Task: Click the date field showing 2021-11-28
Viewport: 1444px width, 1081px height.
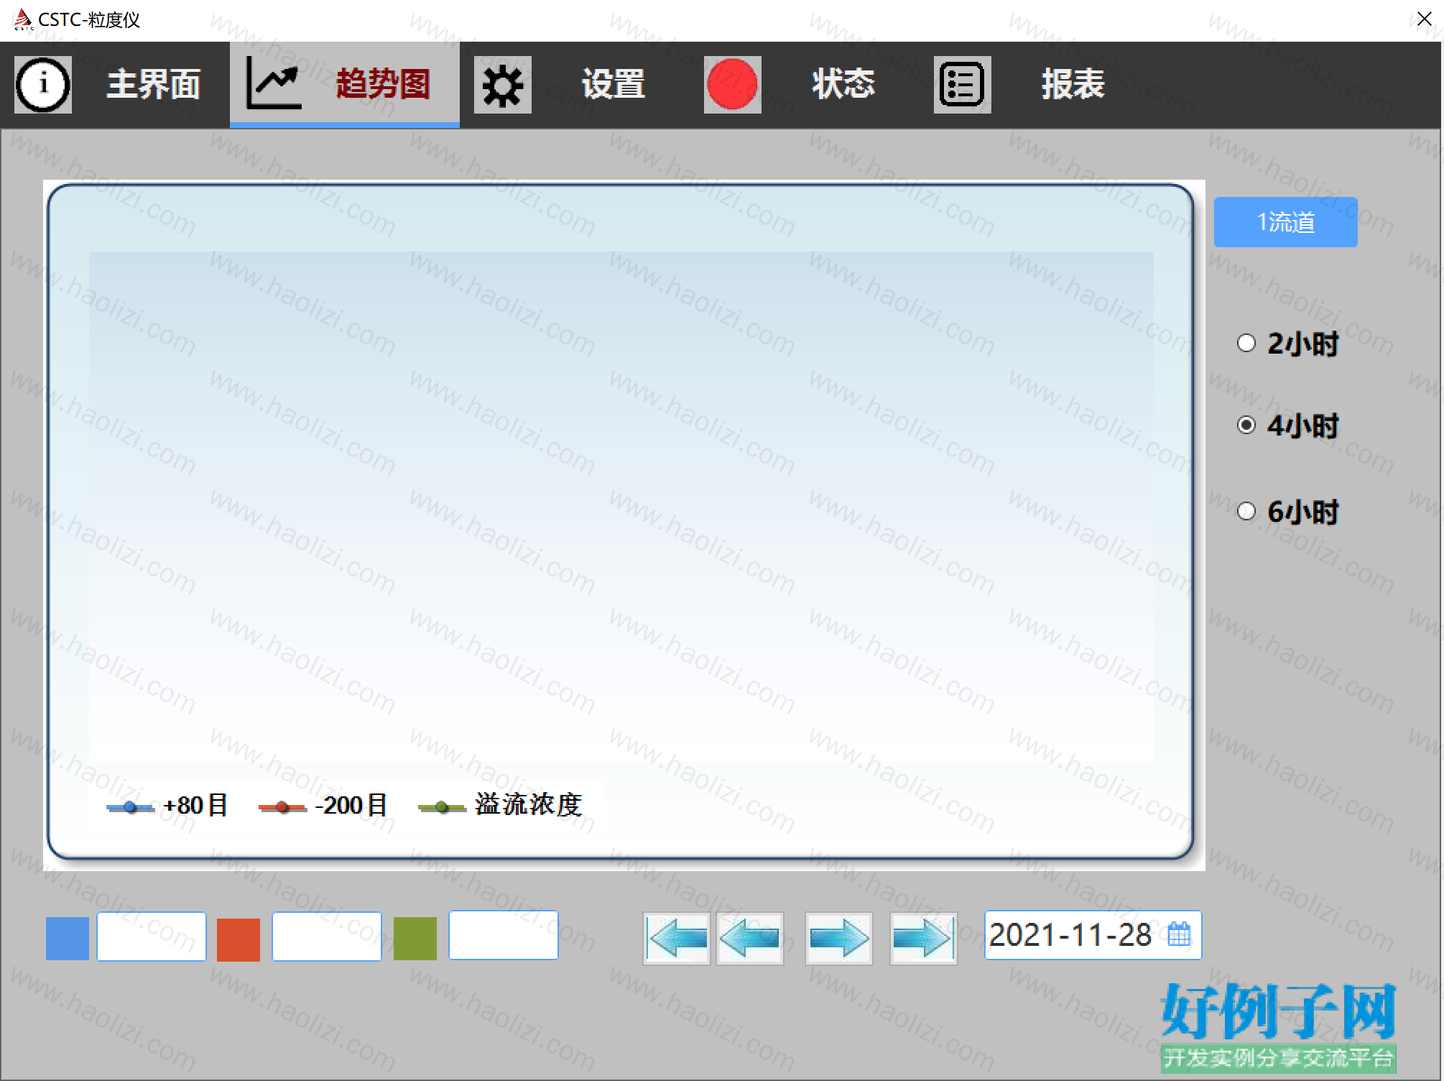Action: tap(1093, 935)
